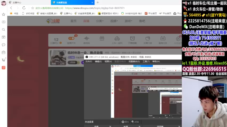Open the 公告 link below the streamer avatar

[x=62, y=63]
